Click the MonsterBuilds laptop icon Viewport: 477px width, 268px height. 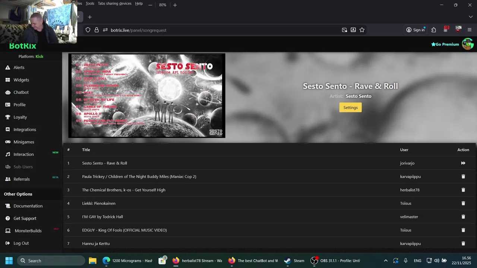pos(7,231)
